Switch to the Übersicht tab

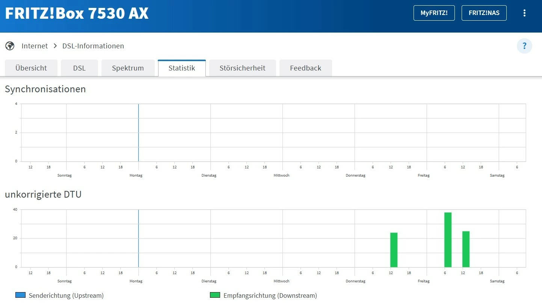[31, 68]
